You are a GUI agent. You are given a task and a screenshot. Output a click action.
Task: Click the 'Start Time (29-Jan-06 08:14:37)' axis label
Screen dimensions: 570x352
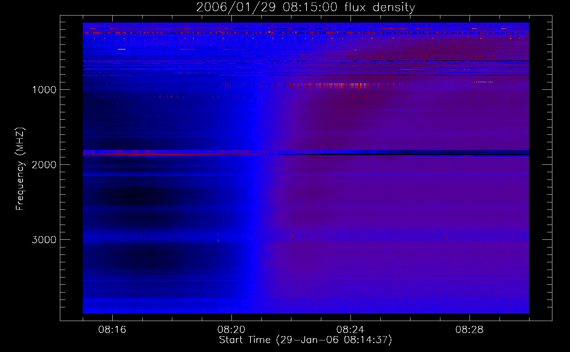pyautogui.click(x=305, y=340)
